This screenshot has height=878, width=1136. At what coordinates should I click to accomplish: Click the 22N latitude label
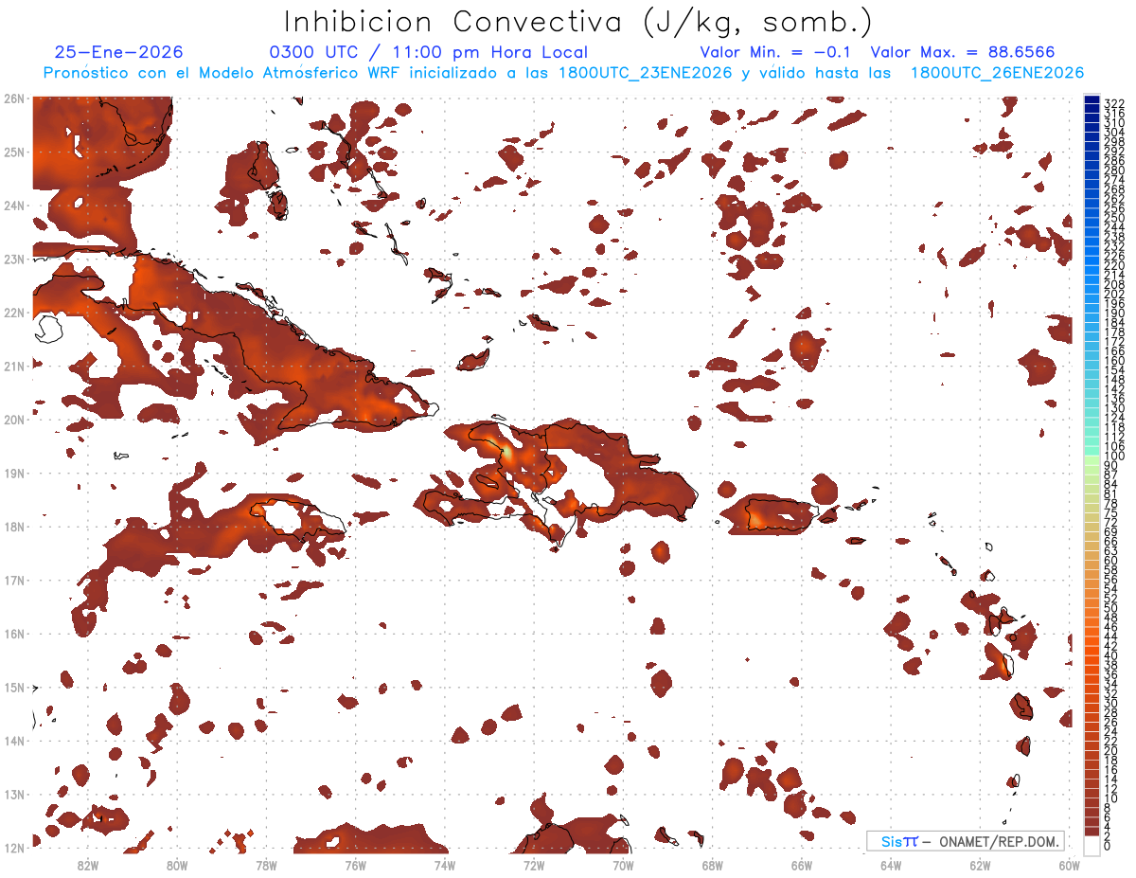click(14, 312)
